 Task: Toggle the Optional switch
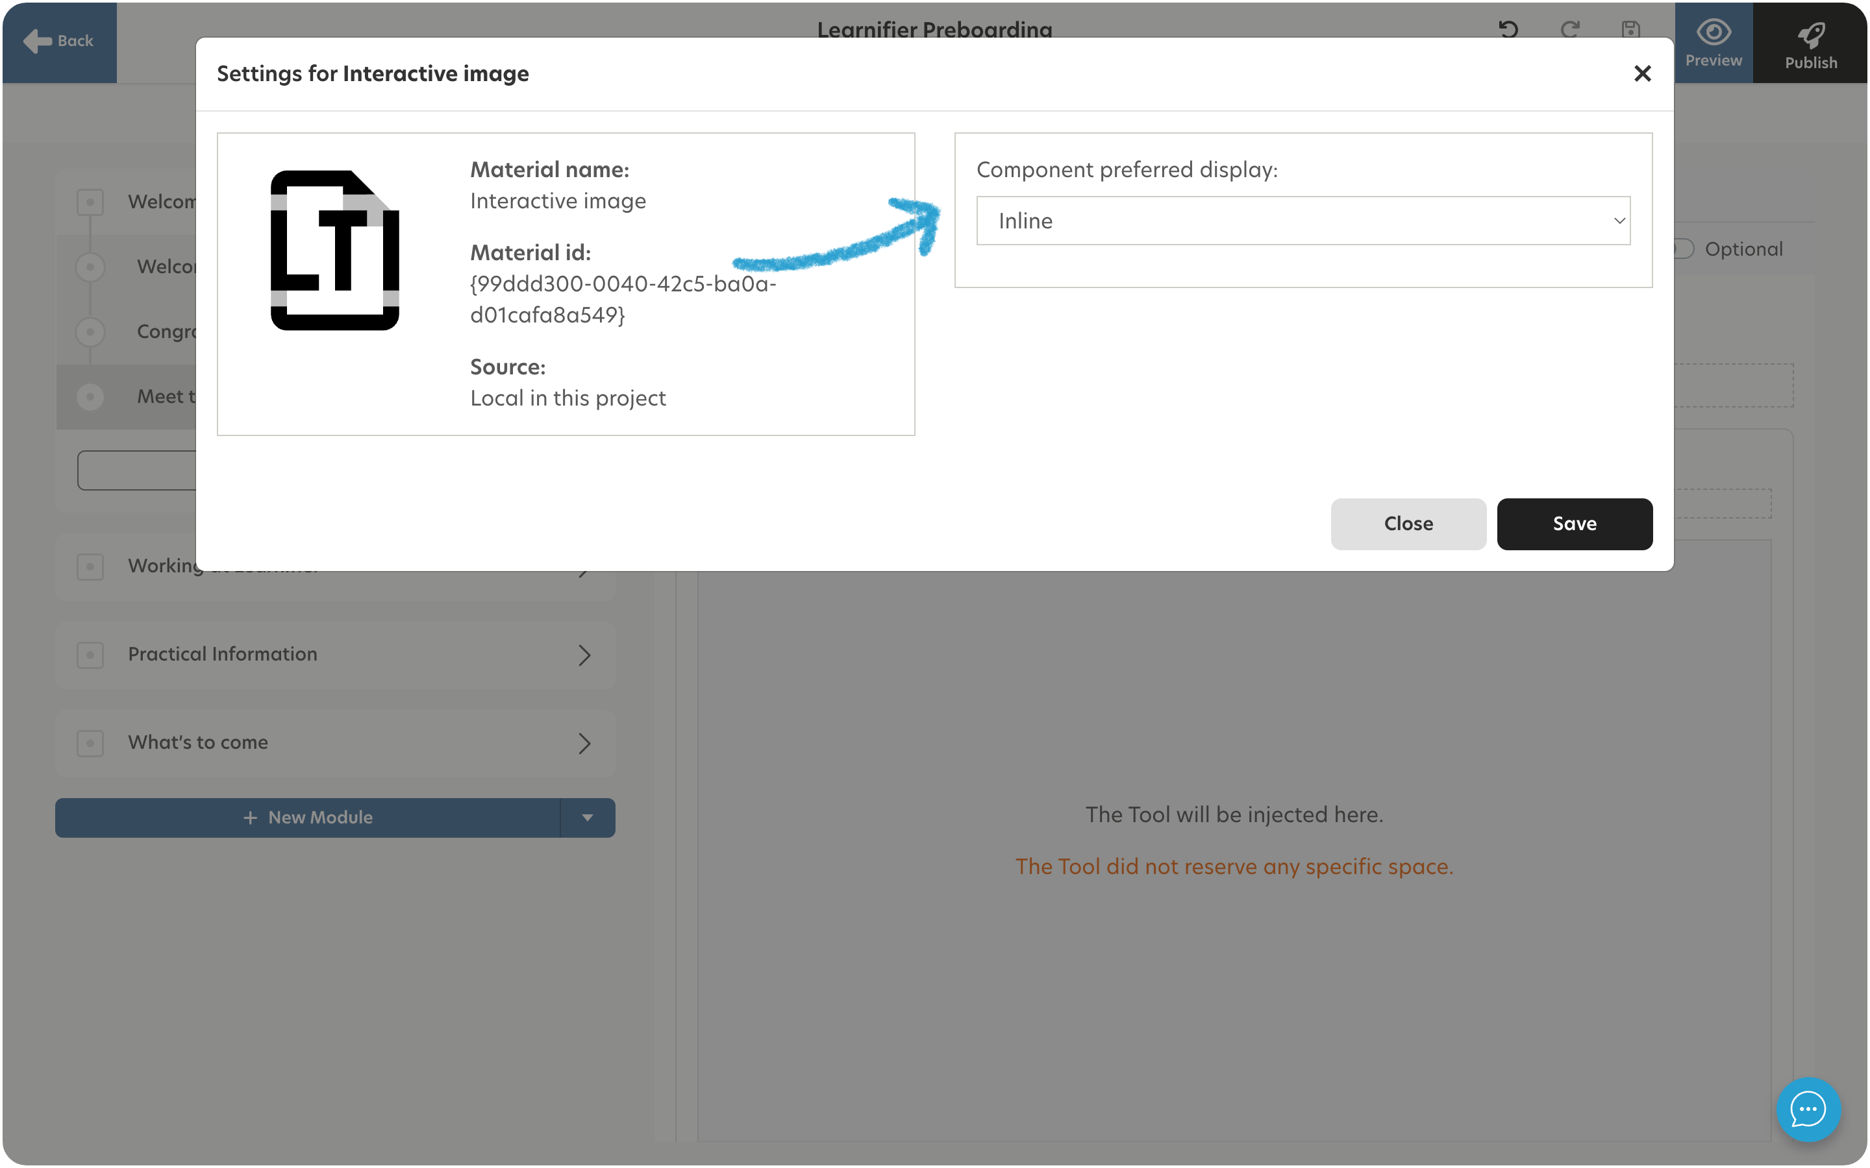(x=1684, y=249)
